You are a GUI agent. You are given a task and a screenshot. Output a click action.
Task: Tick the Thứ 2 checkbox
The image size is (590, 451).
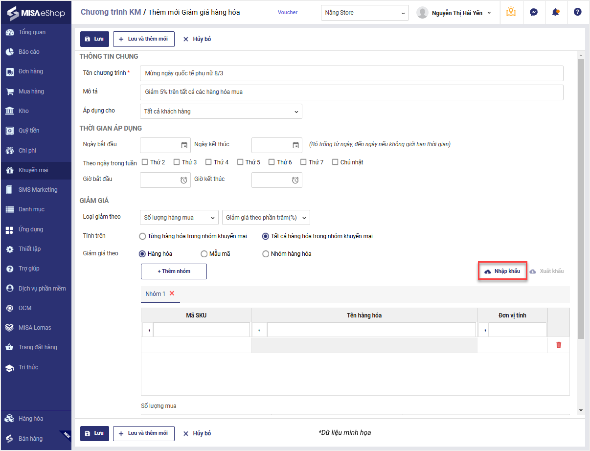[x=145, y=162]
